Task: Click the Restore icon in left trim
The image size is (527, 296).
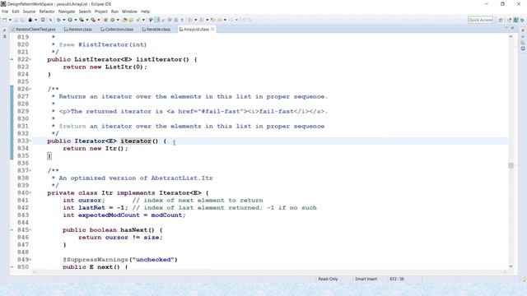Action: (x=4, y=30)
